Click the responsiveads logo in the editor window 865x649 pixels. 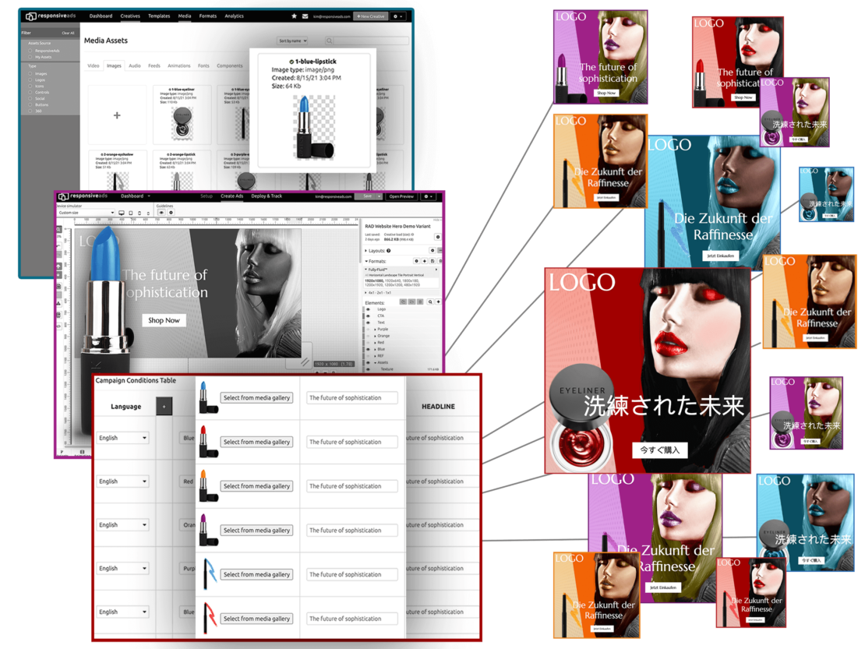pos(83,196)
